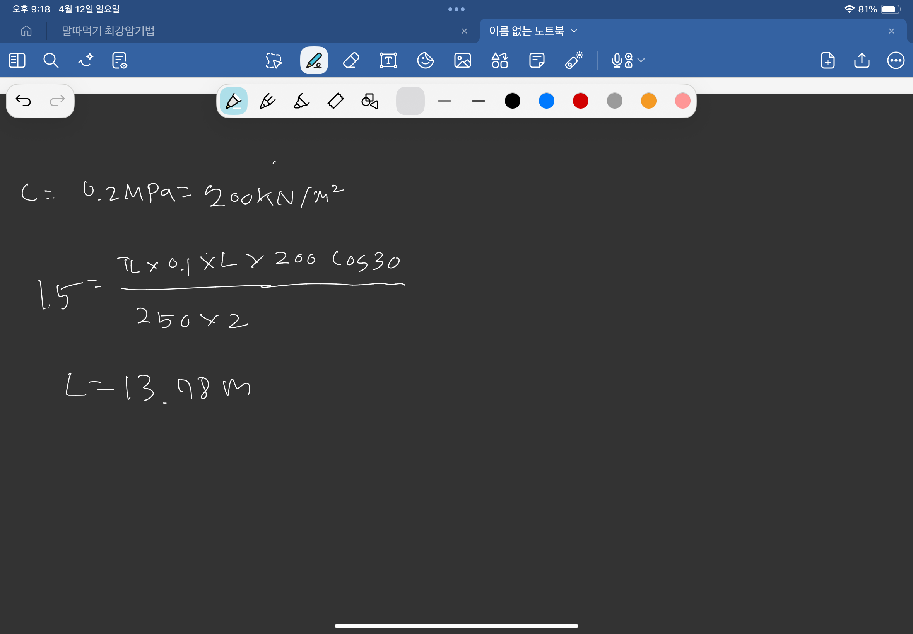Image resolution: width=913 pixels, height=634 pixels.
Task: Open the shapes and elements tool
Action: tap(499, 61)
